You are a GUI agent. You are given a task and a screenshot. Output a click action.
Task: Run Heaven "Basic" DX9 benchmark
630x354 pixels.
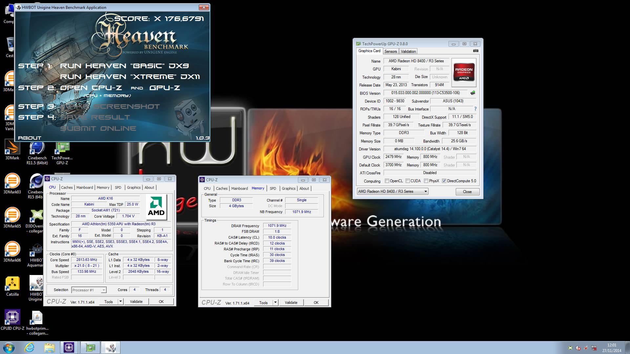[124, 66]
